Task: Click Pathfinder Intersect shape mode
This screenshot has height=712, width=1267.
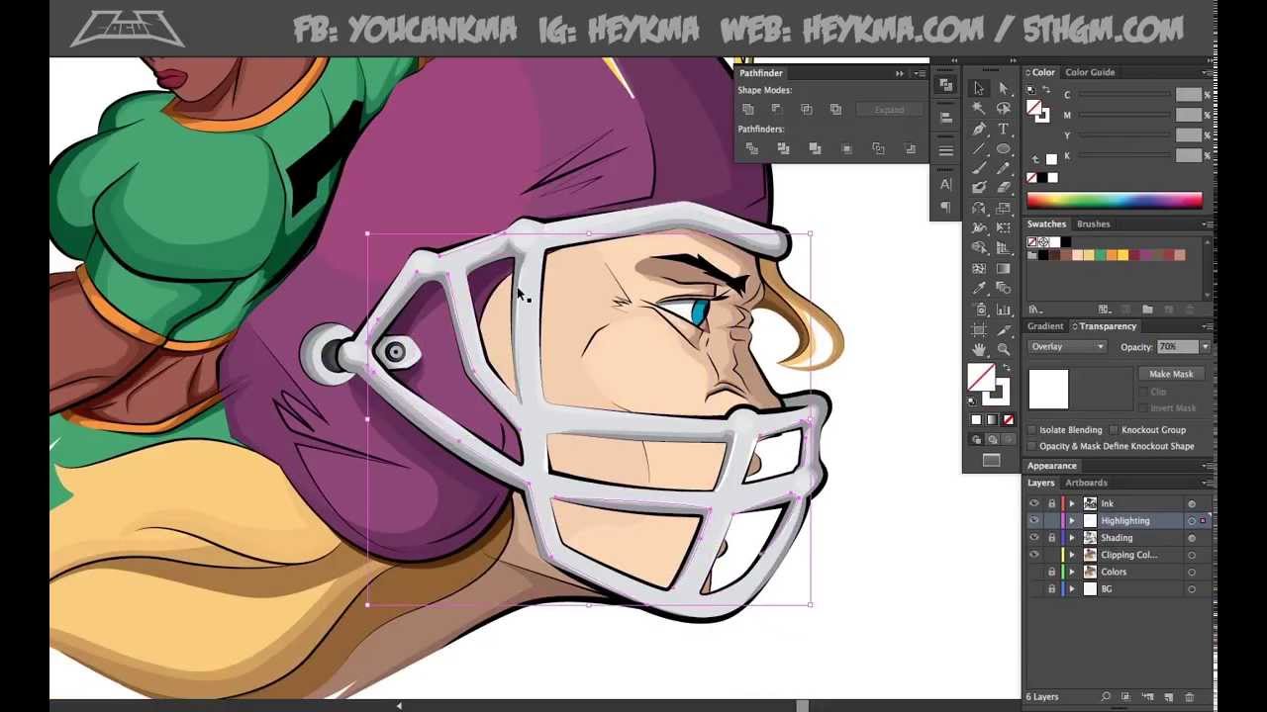Action: 807,109
